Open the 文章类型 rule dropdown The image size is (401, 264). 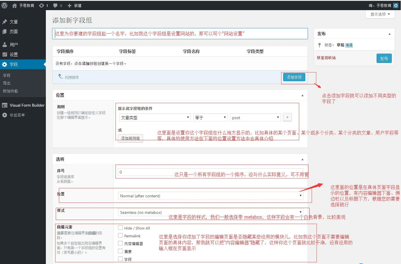[155, 117]
